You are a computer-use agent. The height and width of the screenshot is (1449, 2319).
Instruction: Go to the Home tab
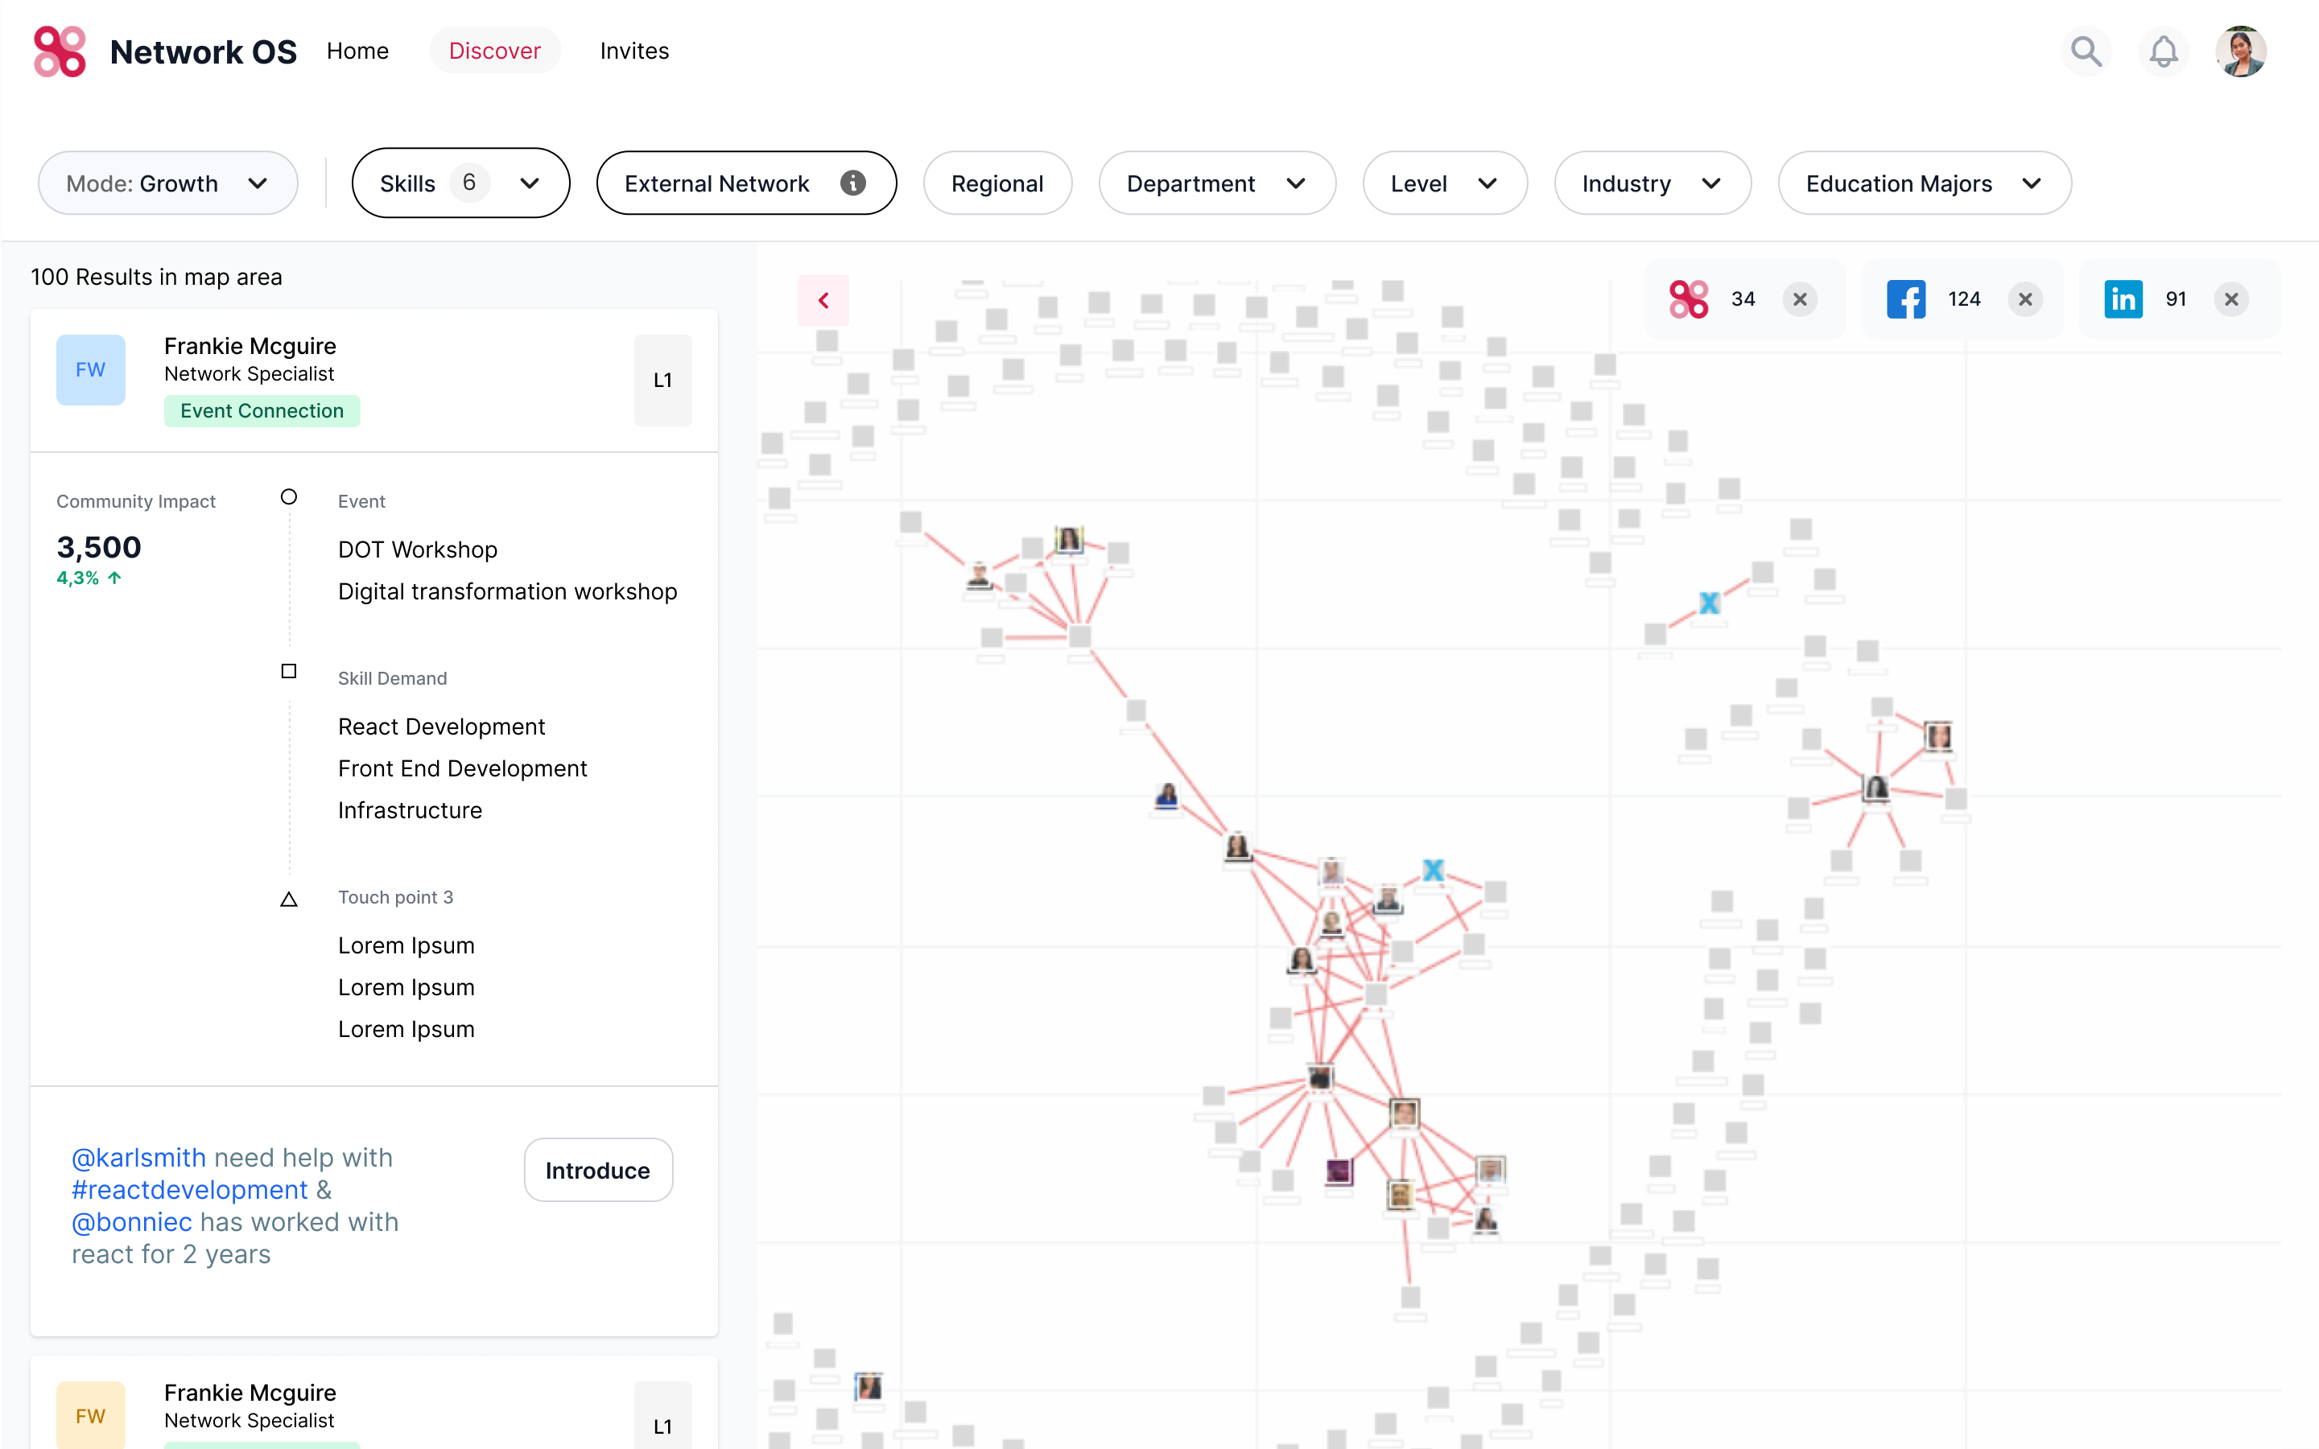(357, 51)
